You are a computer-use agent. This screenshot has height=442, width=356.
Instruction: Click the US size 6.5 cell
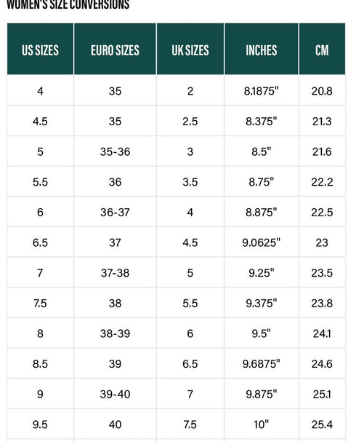[x=40, y=242]
